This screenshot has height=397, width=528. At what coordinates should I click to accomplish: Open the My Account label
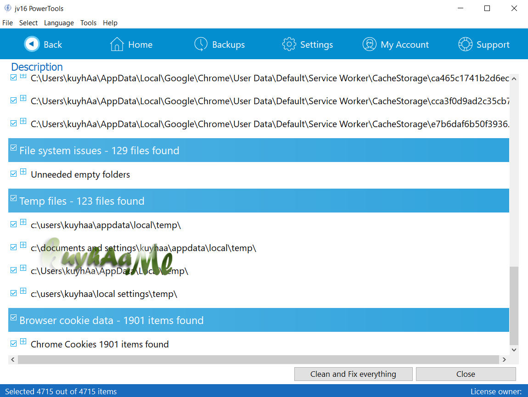(405, 45)
